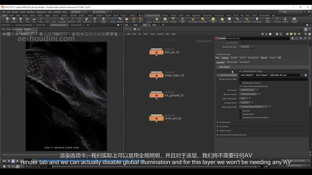This screenshot has height=175, width=312.
Task: Switch to AOV Manager sub-tab
Action: (232, 62)
